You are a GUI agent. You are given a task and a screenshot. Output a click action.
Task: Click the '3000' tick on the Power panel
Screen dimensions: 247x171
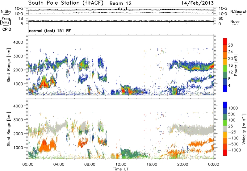(18, 56)
